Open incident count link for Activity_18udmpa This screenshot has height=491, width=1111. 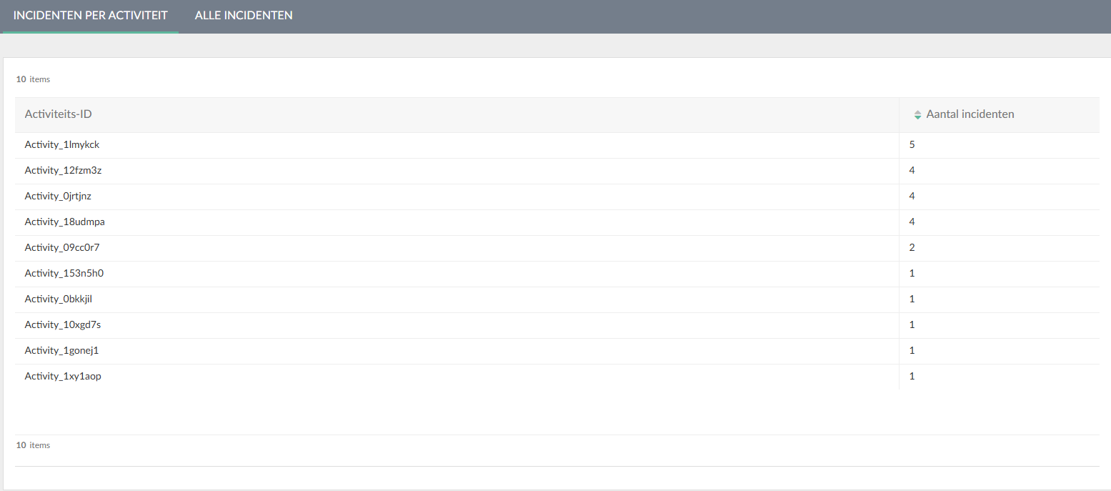tap(912, 222)
